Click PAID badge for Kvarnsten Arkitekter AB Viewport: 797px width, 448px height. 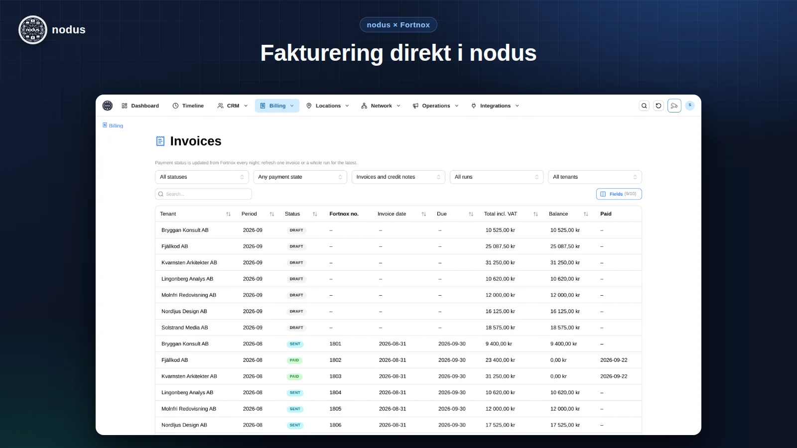click(x=294, y=377)
